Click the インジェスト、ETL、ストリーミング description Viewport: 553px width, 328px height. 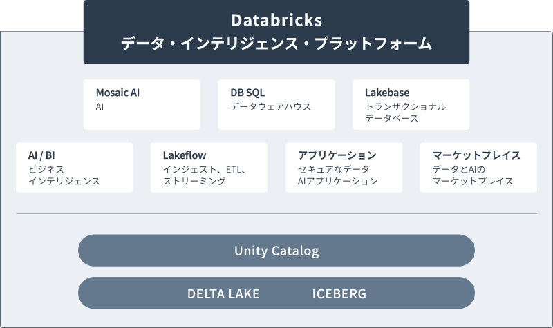(x=205, y=175)
